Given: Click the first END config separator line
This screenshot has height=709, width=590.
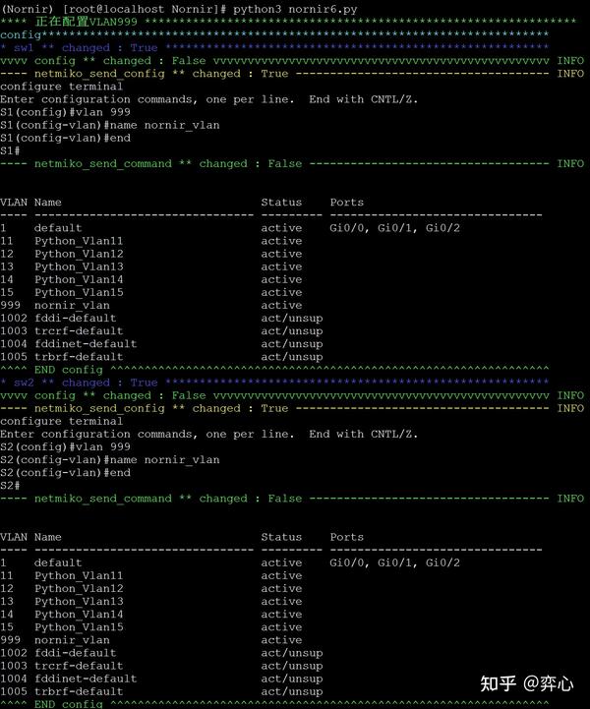Looking at the screenshot, I should click(274, 370).
